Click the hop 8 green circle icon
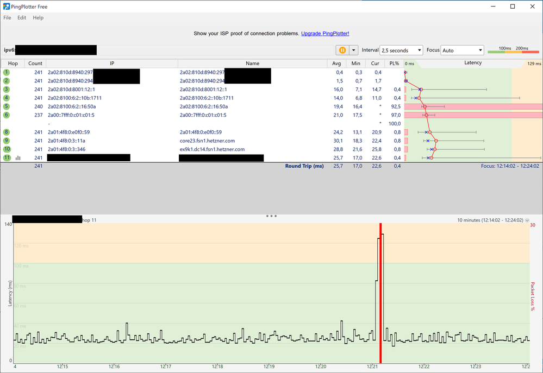Viewport: 543px width, 373px height. (x=7, y=132)
